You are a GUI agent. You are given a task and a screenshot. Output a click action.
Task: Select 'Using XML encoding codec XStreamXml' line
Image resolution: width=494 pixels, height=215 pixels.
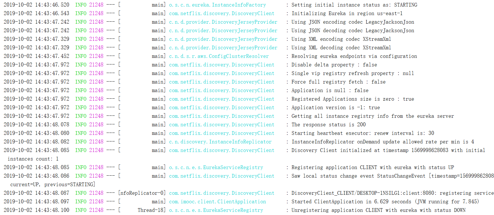point(341,39)
